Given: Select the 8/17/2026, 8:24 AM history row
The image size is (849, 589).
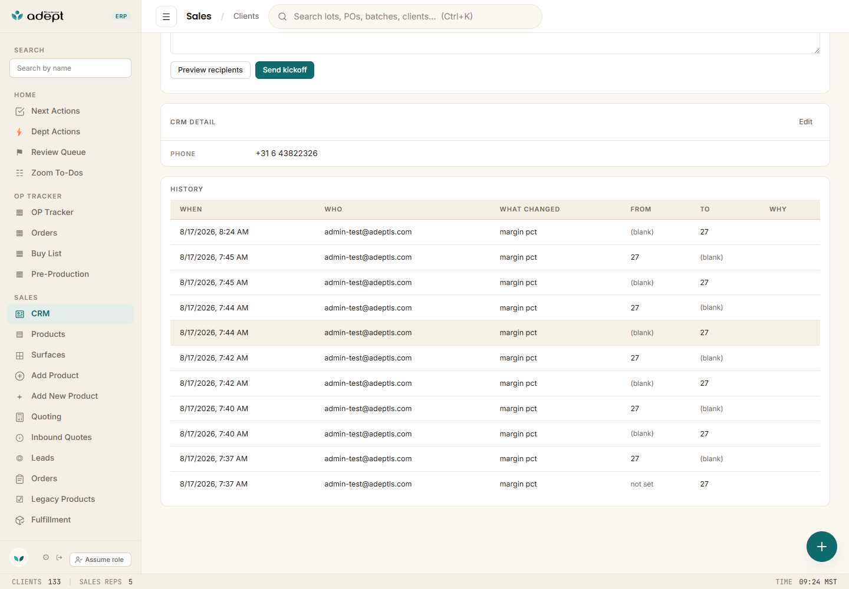Looking at the screenshot, I should [495, 232].
